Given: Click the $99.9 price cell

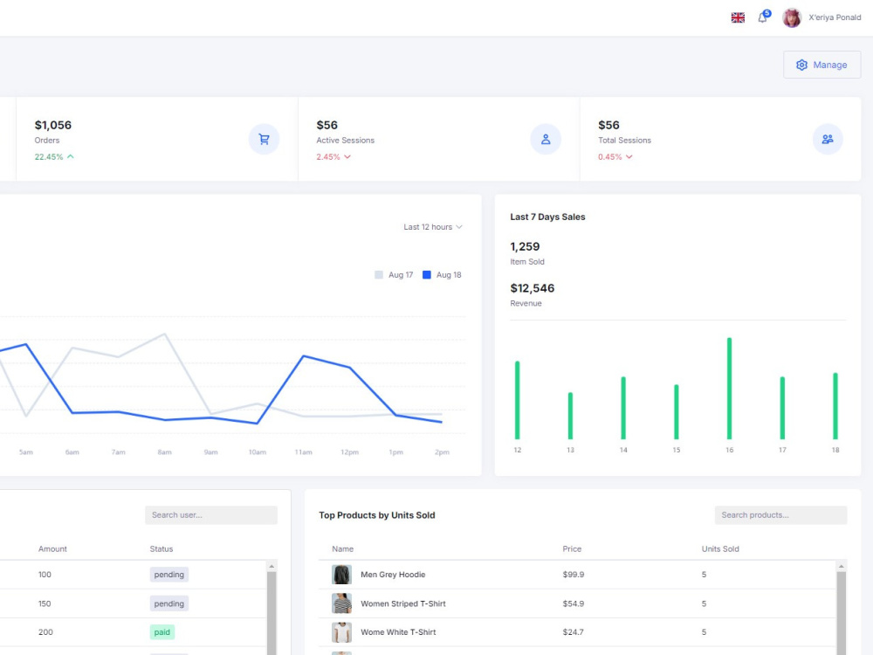Looking at the screenshot, I should (574, 575).
